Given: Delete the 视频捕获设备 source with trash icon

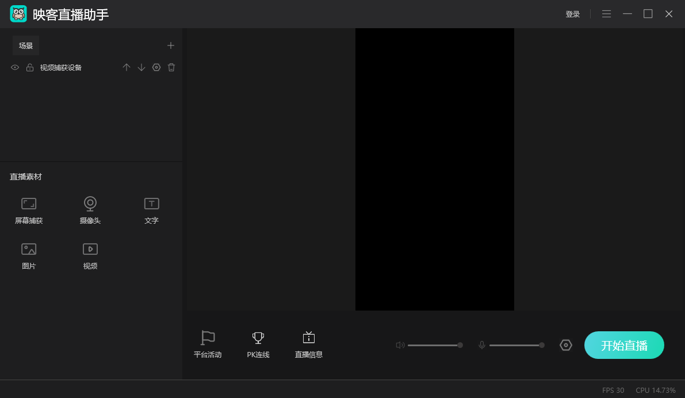Looking at the screenshot, I should click(x=171, y=68).
